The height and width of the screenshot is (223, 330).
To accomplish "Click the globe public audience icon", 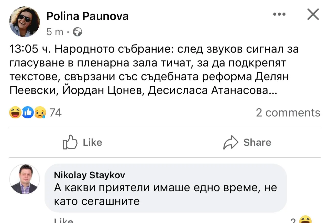I will (78, 32).
